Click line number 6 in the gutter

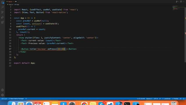tap(10, 18)
